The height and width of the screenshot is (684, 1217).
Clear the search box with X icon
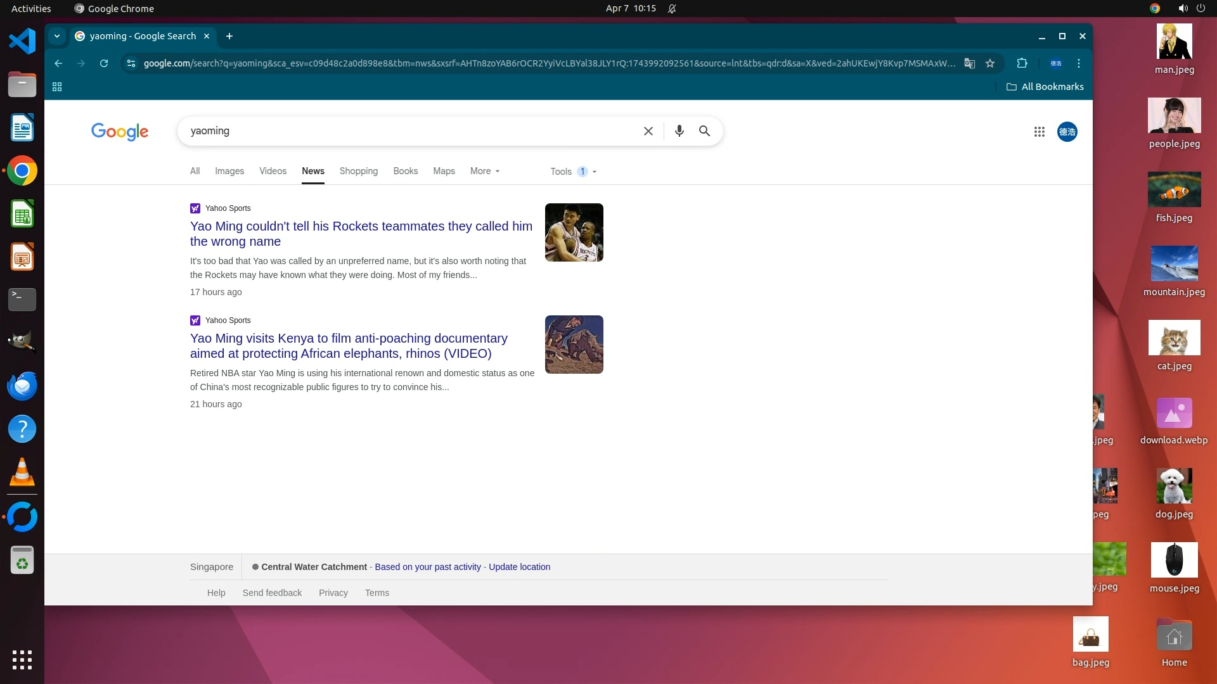pyautogui.click(x=648, y=131)
